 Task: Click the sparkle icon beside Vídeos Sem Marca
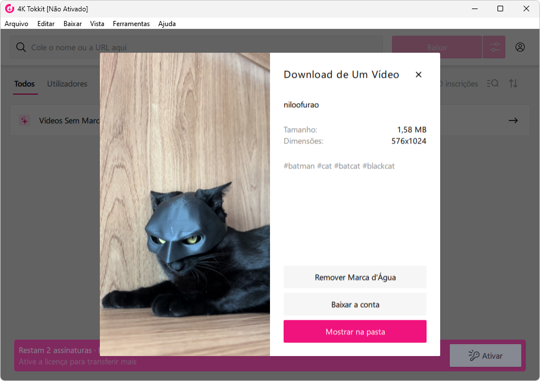(x=25, y=121)
